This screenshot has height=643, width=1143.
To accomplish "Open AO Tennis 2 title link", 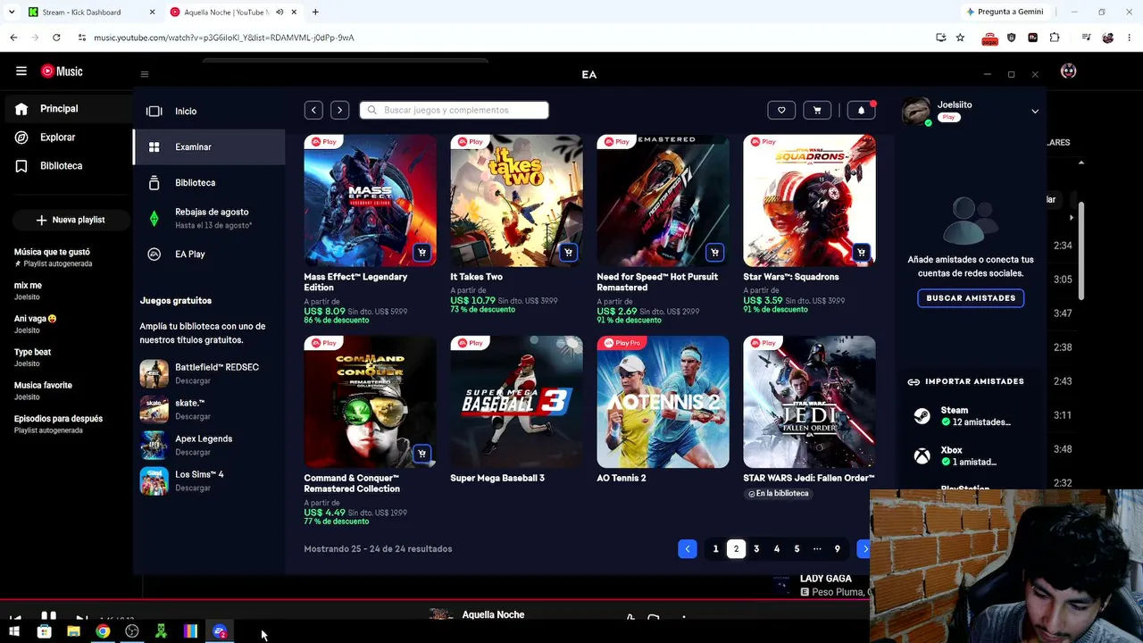I will pyautogui.click(x=622, y=478).
